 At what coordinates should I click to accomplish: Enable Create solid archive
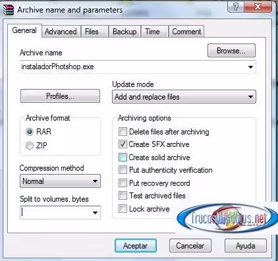[x=154, y=158]
